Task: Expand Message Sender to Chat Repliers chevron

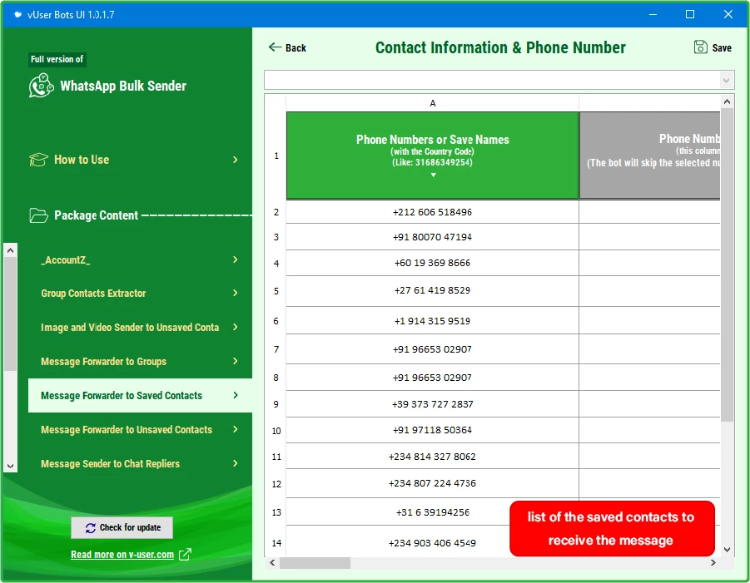Action: [235, 463]
